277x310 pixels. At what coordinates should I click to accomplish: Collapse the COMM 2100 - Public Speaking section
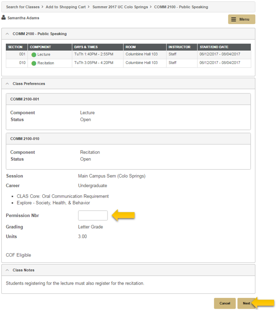click(x=7, y=34)
